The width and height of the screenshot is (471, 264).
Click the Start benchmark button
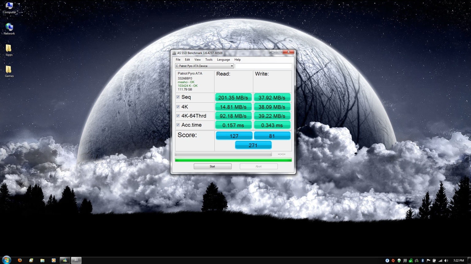(213, 166)
